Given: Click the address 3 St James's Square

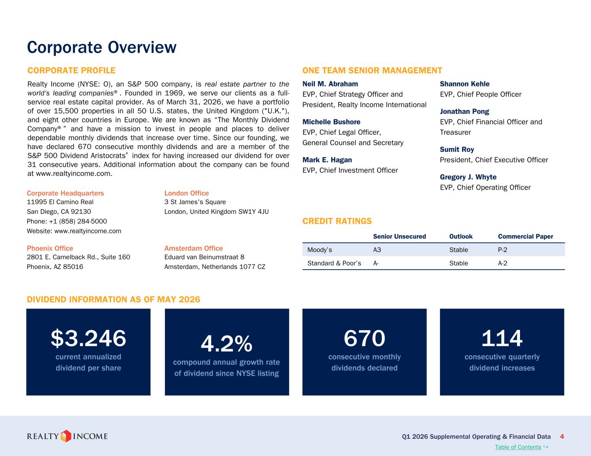Looking at the screenshot, I should (195, 202).
